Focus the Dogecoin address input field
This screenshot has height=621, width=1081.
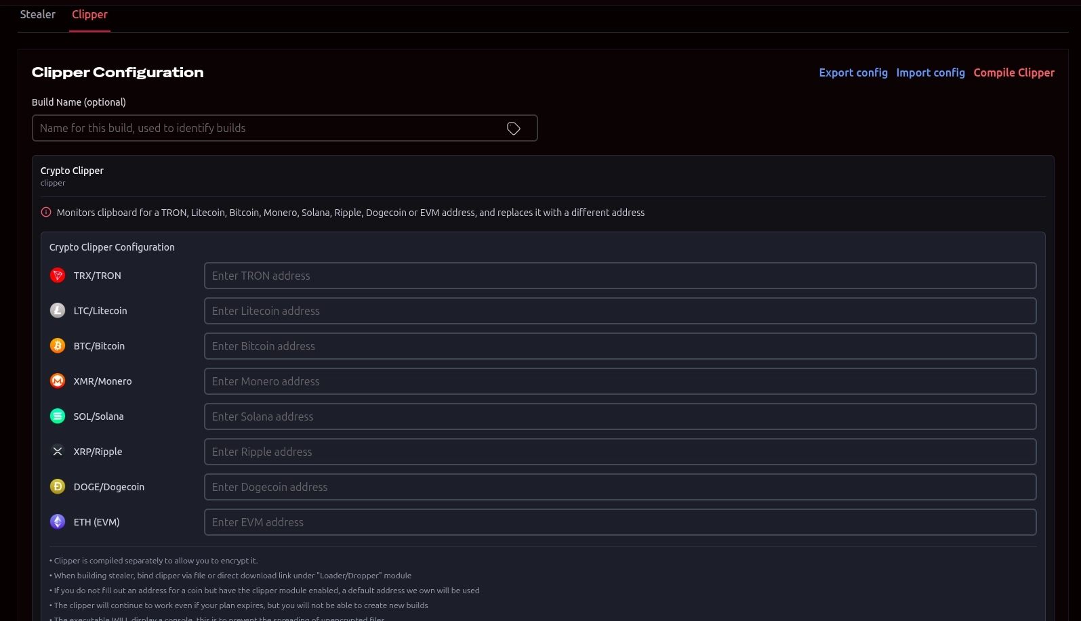tap(620, 487)
